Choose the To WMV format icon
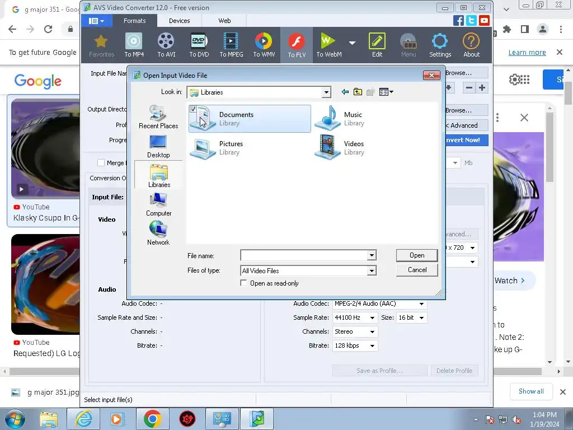This screenshot has height=430, width=573. point(264,45)
